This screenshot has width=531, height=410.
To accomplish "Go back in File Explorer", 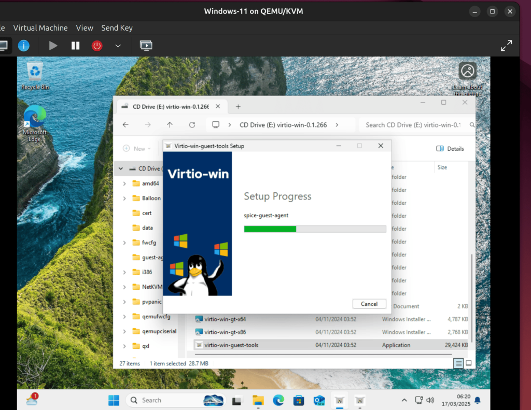I will pyautogui.click(x=125, y=124).
